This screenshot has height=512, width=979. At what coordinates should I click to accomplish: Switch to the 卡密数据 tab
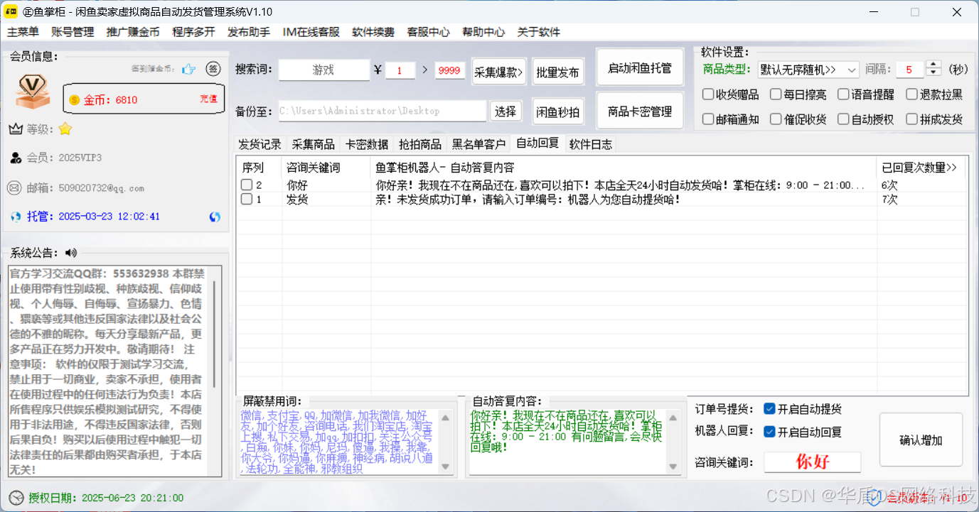click(x=367, y=144)
